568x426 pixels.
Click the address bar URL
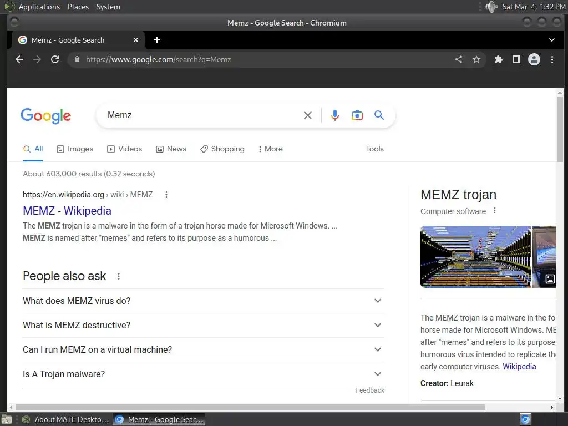coord(158,59)
